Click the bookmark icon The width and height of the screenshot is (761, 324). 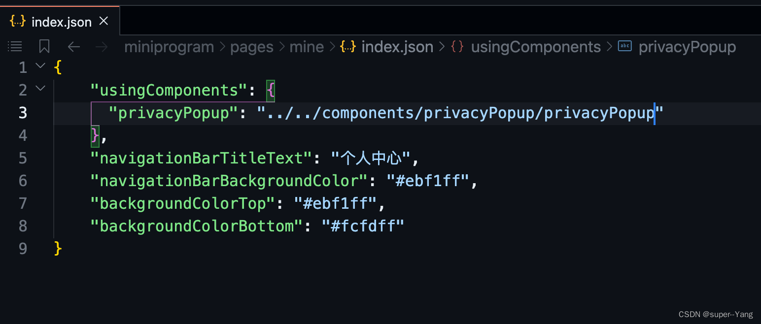44,47
